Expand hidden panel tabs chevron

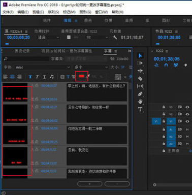coord(130,51)
